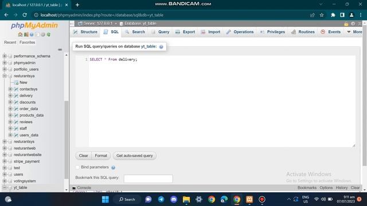
Task: Open the Privileges tab
Action: (x=272, y=32)
